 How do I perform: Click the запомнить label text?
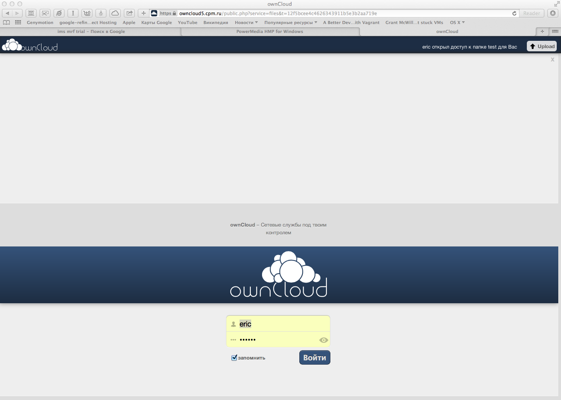[x=252, y=358]
